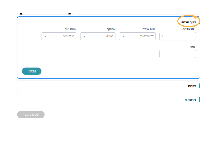Open the לחצו לבחירה work contract dropdown
Screen dimensions: 208x156
tap(137, 36)
